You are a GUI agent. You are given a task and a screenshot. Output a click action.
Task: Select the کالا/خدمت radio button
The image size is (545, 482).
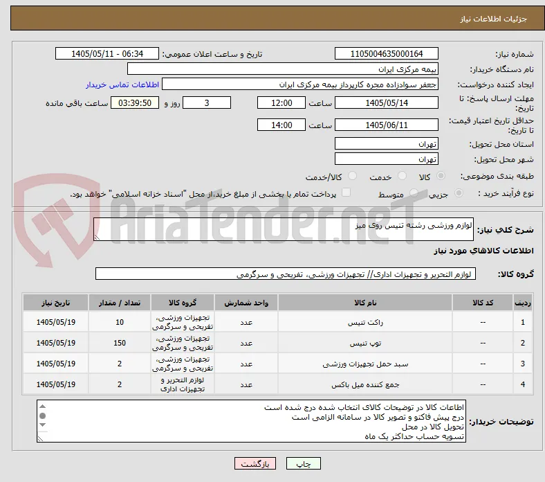pos(352,176)
